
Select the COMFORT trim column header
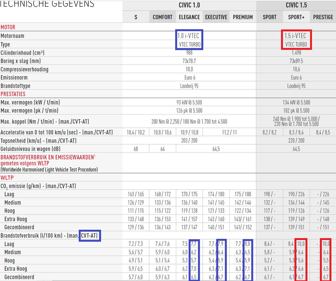coord(163,17)
